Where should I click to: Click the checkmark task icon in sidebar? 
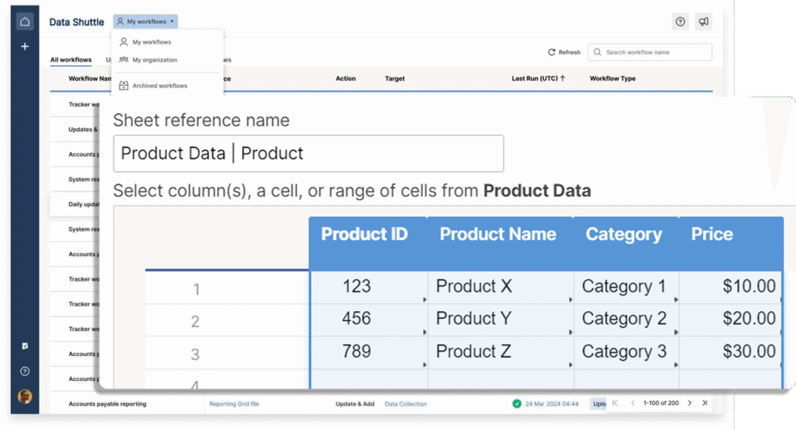[x=24, y=346]
